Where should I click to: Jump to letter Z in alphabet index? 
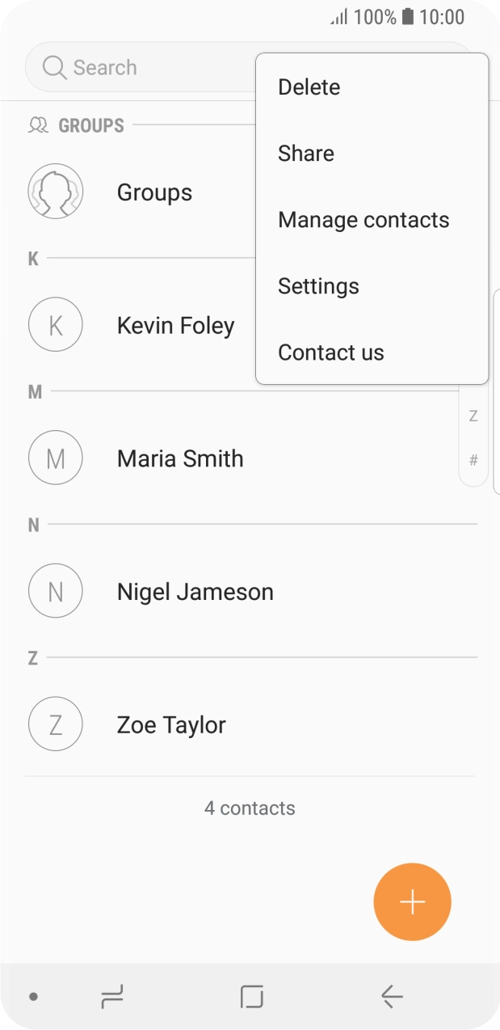473,416
